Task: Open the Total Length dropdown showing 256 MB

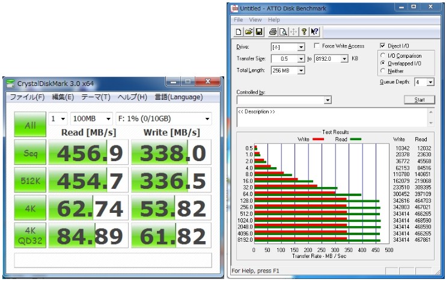Action: coord(301,70)
